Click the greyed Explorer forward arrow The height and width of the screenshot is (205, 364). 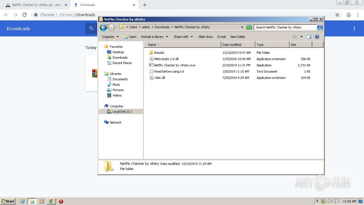point(111,27)
